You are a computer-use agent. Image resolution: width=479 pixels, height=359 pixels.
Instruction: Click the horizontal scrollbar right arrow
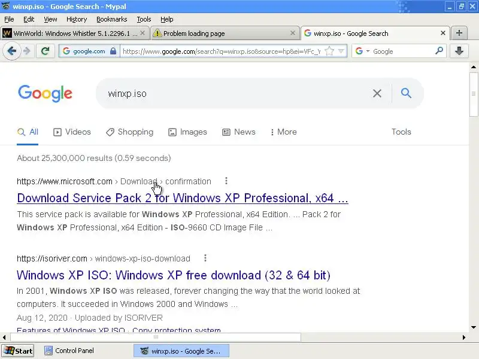(x=463, y=337)
